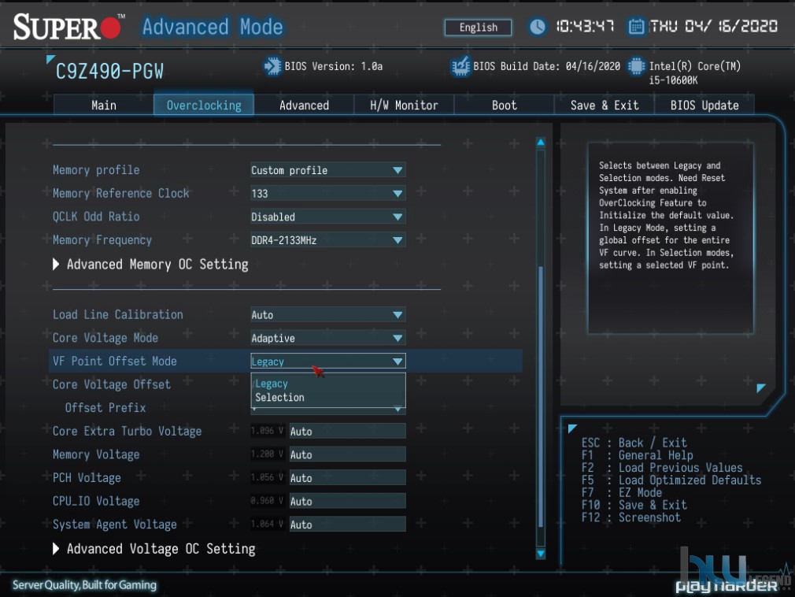The width and height of the screenshot is (795, 597).
Task: Open the Save & Exit tab
Action: pyautogui.click(x=605, y=105)
